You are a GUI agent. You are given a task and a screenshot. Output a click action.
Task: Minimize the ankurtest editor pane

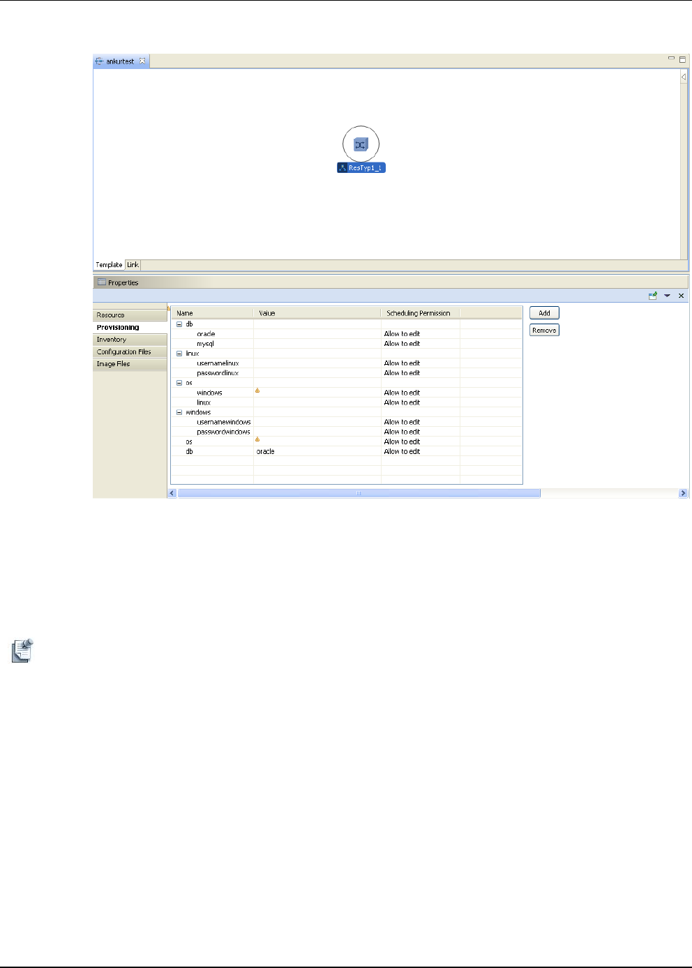[x=671, y=59]
